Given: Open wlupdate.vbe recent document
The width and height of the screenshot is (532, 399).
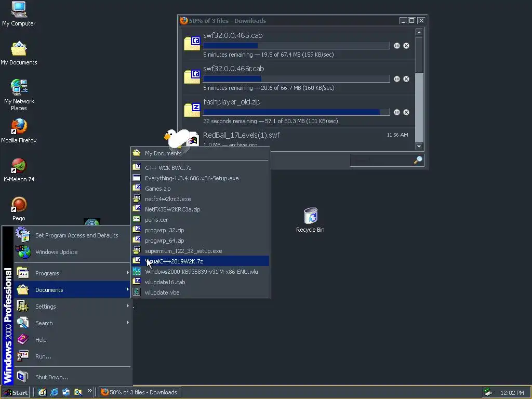Looking at the screenshot, I should (200, 292).
